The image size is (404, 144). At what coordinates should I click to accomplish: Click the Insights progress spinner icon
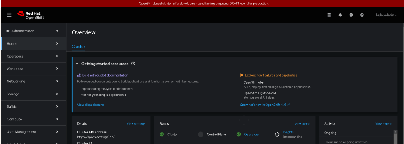click(x=277, y=134)
